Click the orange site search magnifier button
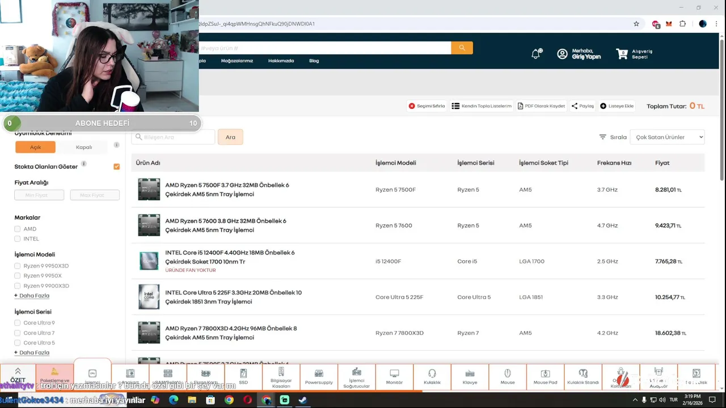 click(x=462, y=48)
